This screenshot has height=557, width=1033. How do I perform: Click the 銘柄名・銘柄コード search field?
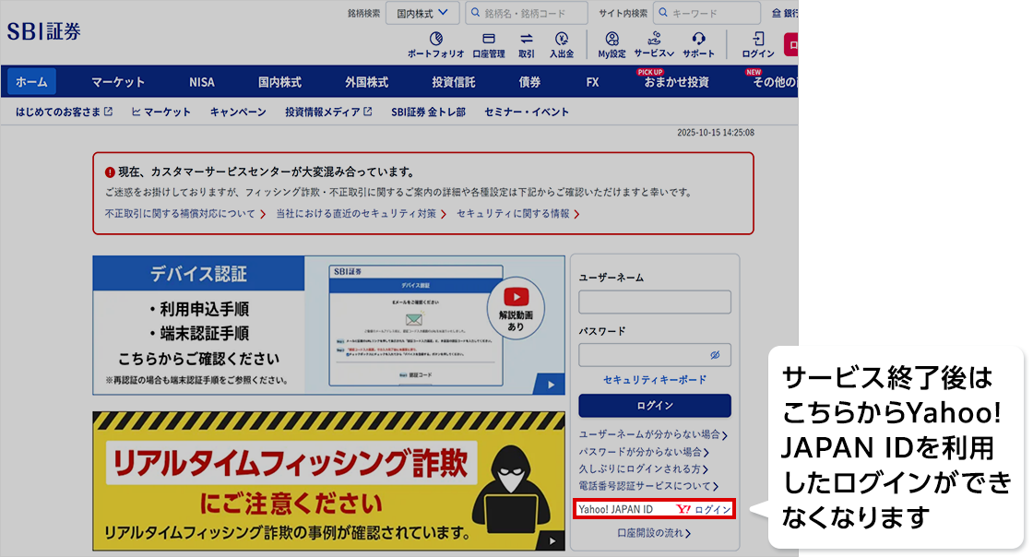pos(526,13)
